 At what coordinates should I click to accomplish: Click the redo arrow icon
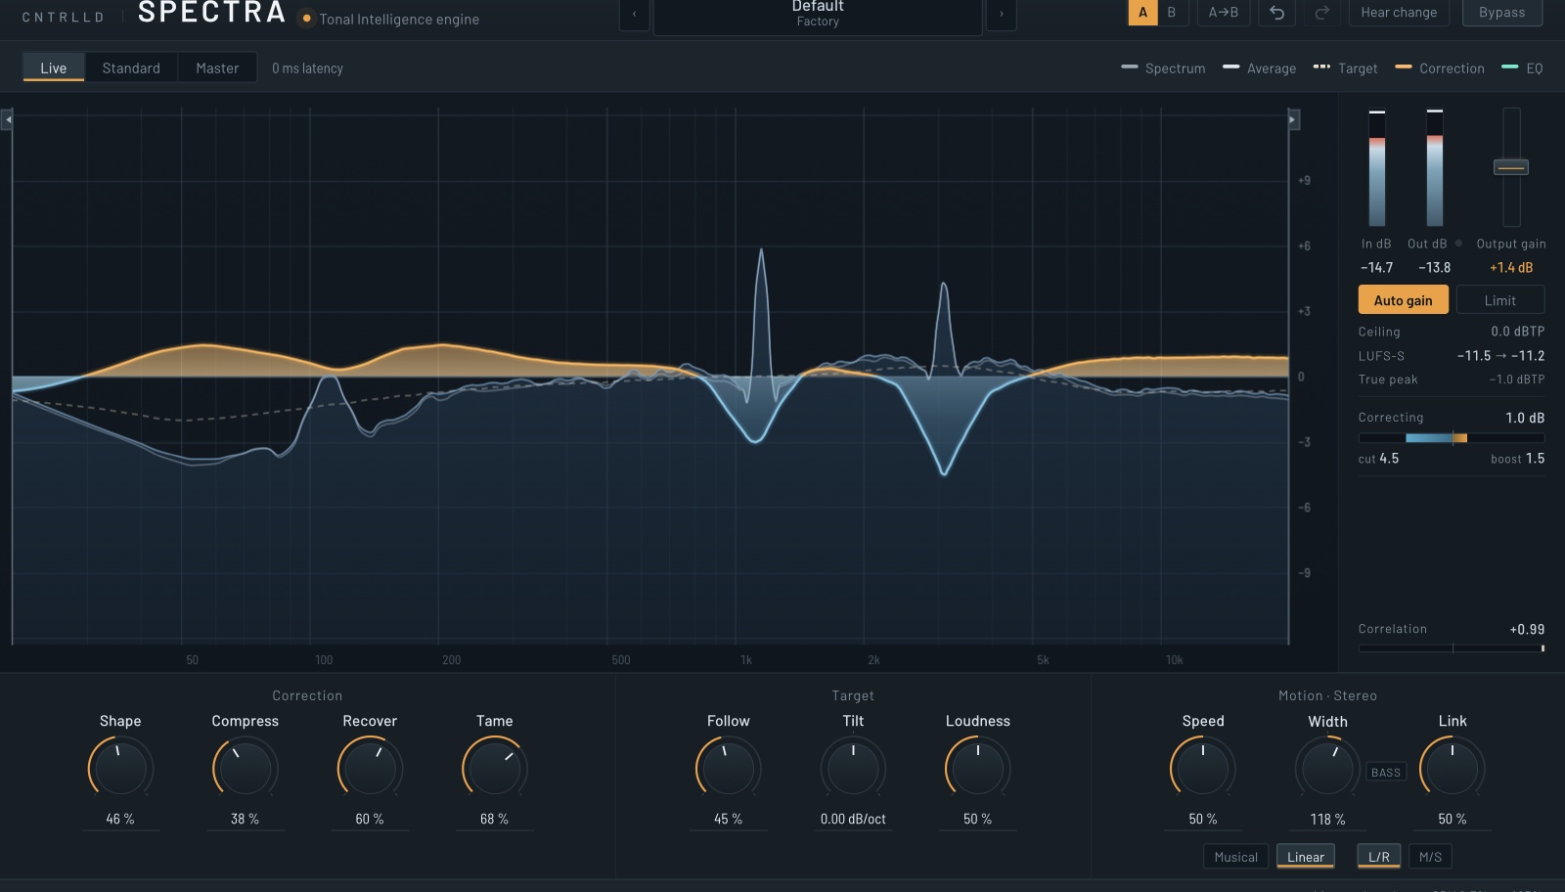click(x=1321, y=13)
